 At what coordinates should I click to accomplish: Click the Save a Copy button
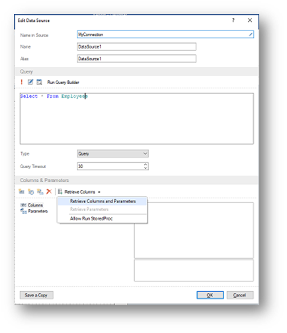pyautogui.click(x=36, y=295)
